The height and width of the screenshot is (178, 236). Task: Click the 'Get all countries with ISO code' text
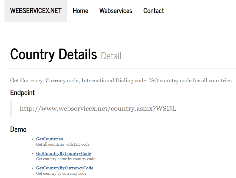click(x=63, y=144)
